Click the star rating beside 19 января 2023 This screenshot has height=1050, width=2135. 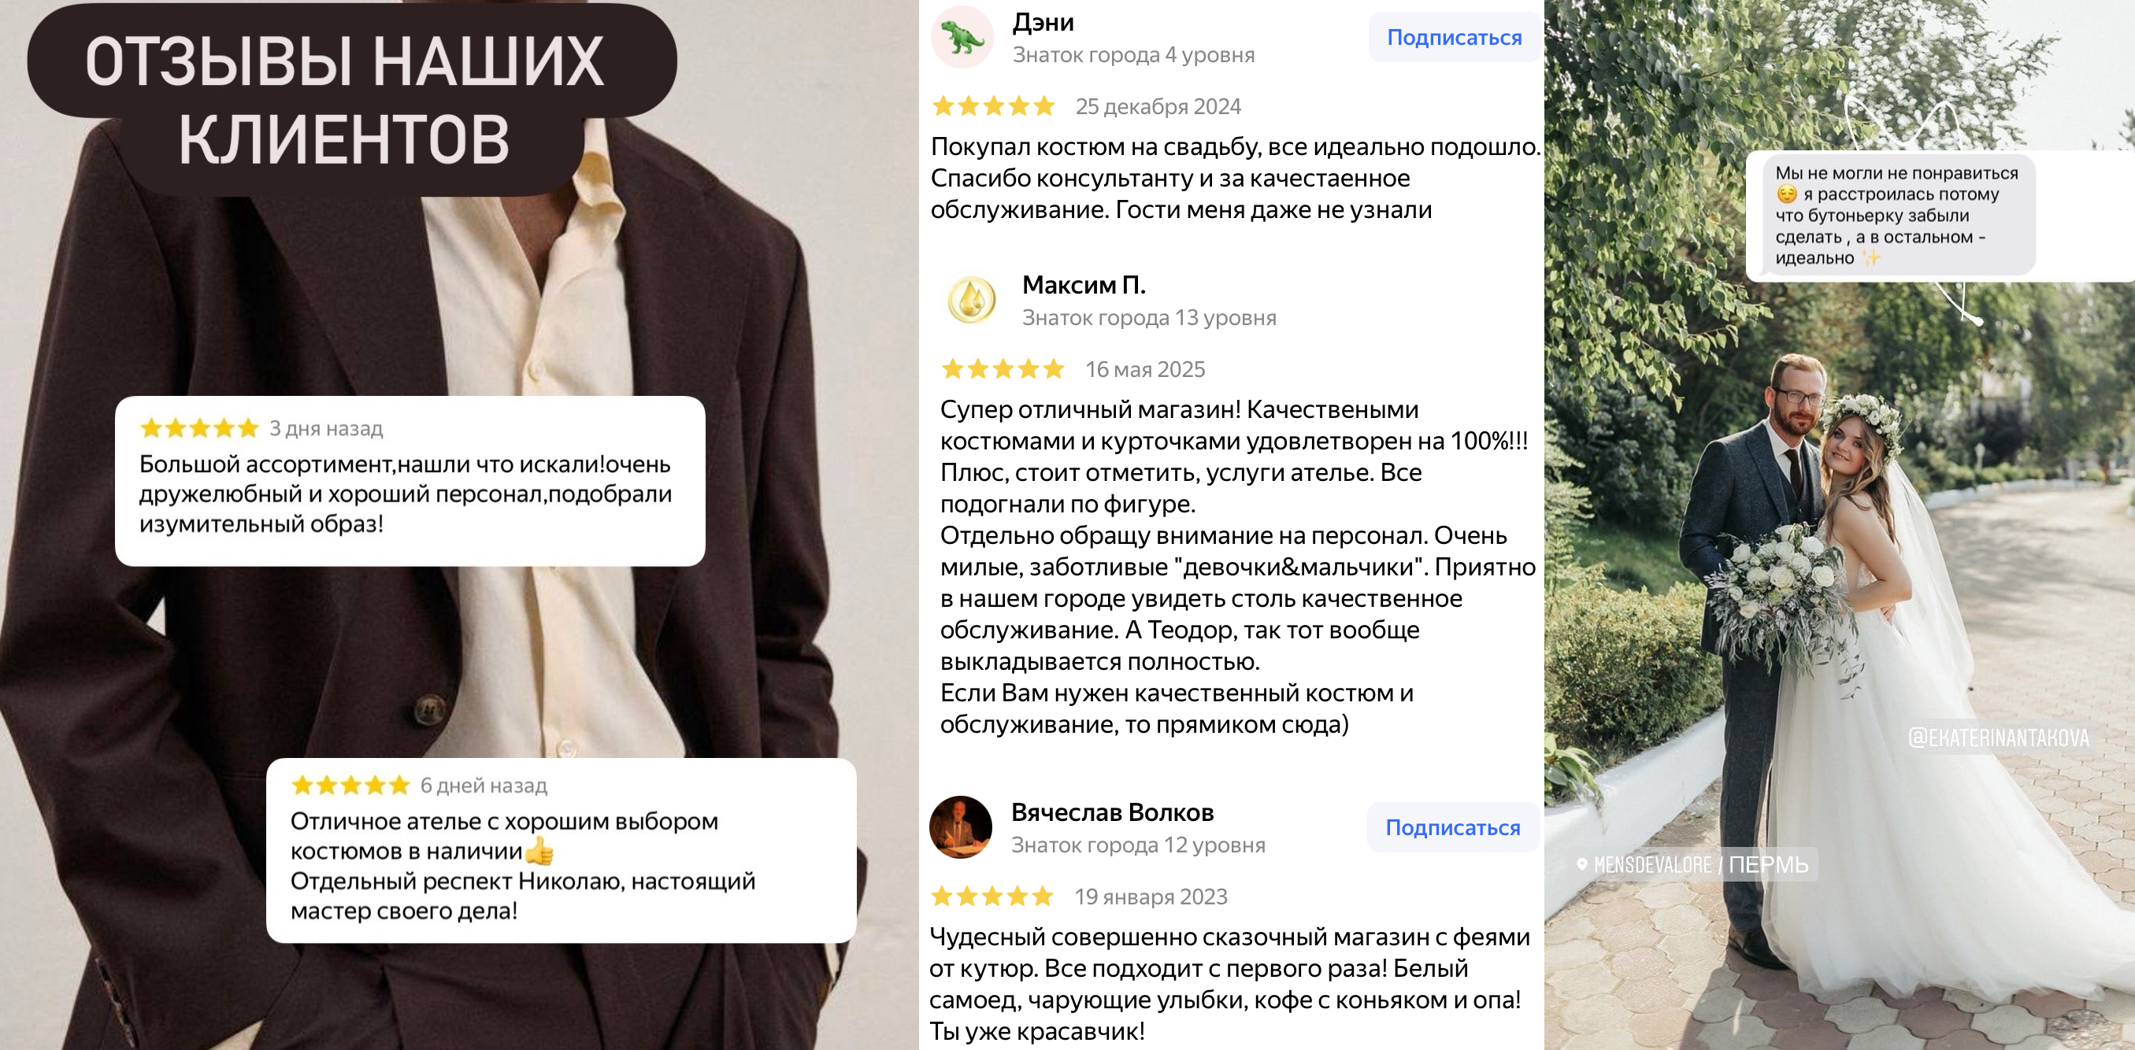(x=992, y=896)
